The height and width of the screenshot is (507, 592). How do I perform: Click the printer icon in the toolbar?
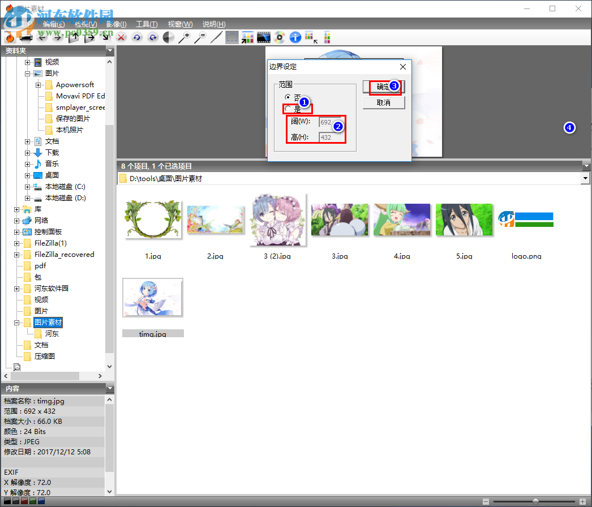tap(26, 37)
